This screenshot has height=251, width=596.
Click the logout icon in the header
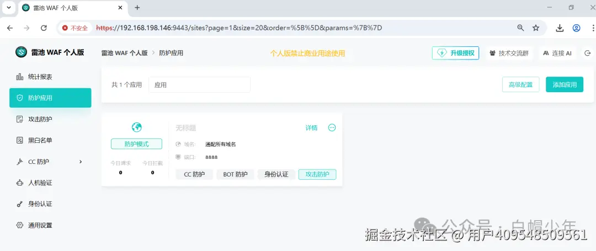coord(587,53)
